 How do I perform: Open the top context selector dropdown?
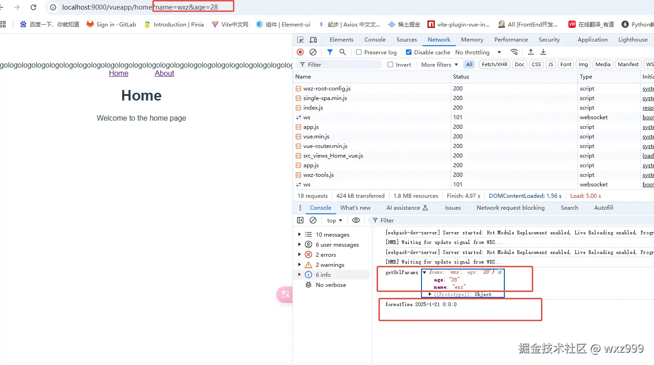pos(335,220)
